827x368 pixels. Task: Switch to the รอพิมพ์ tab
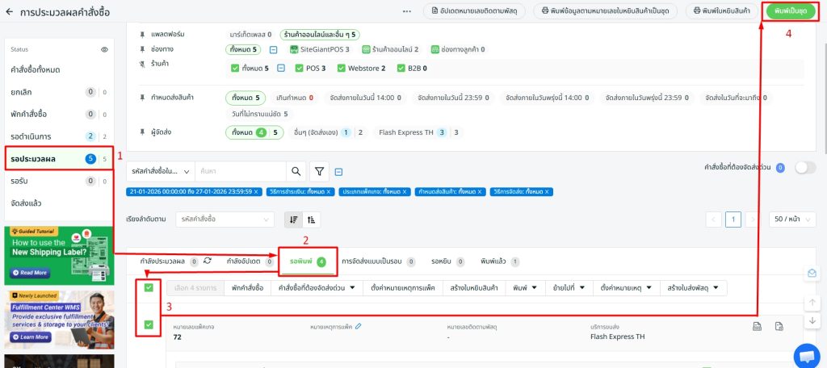click(307, 261)
